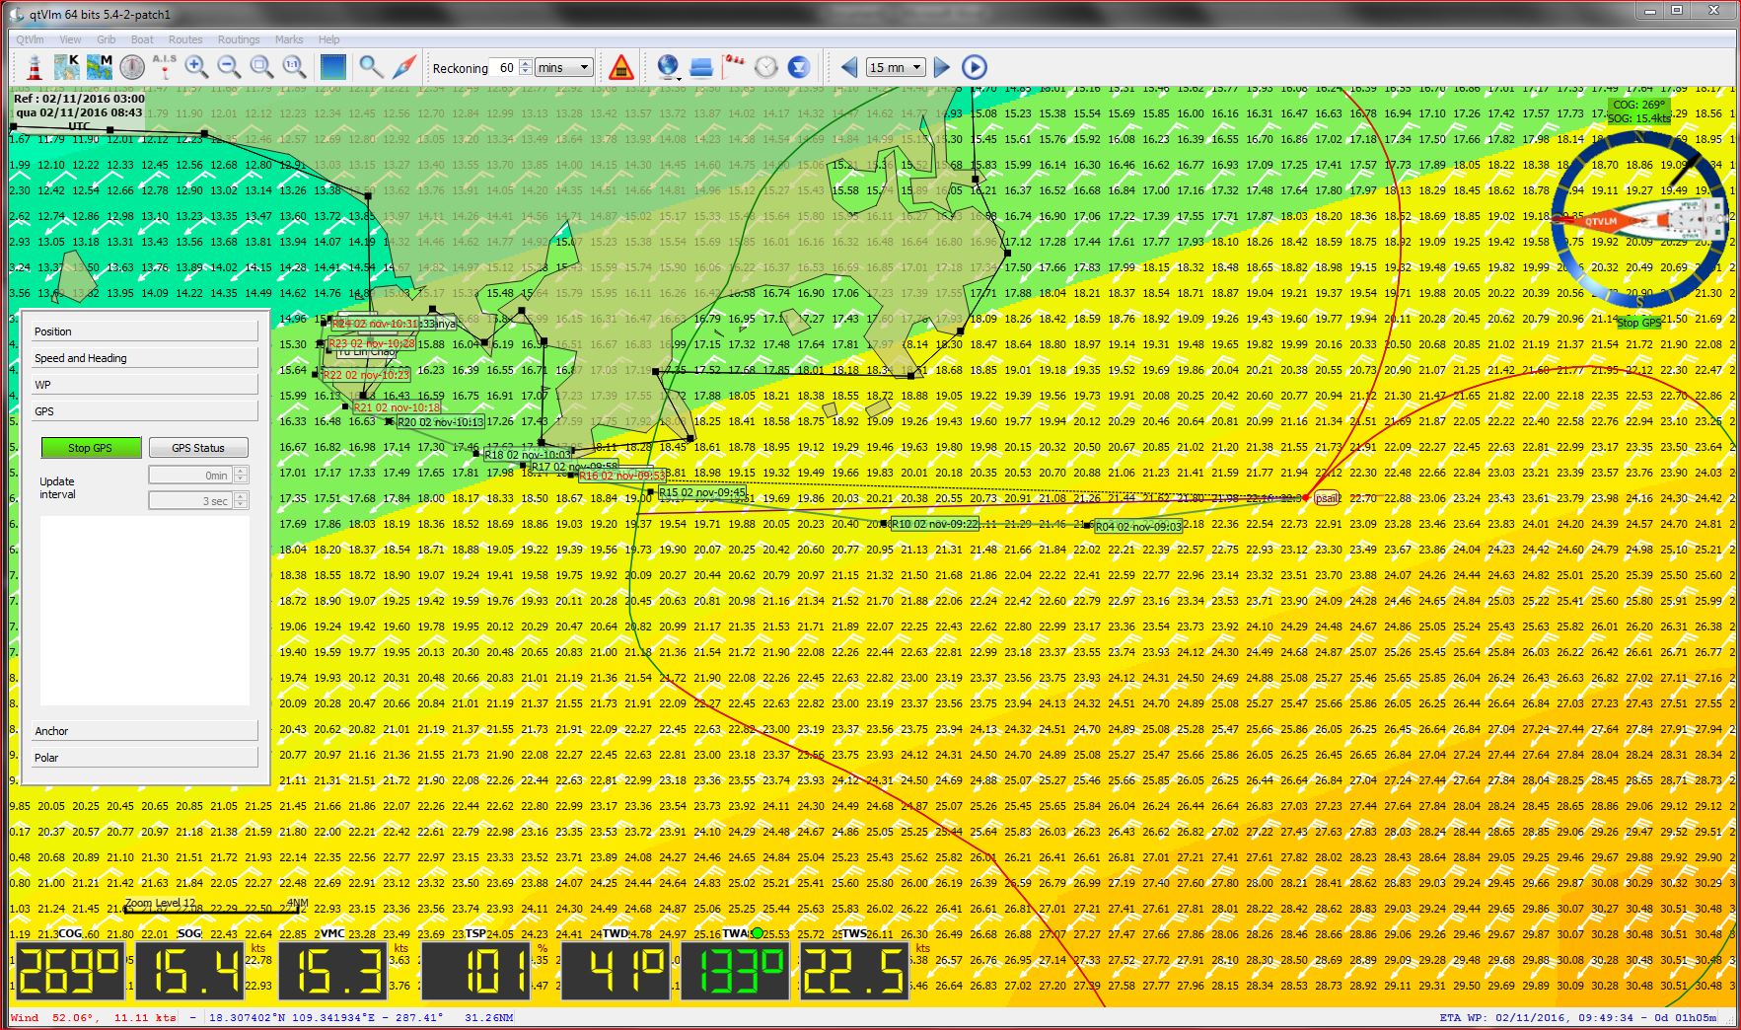The width and height of the screenshot is (1741, 1030).
Task: Click the compass rose boat widget
Action: coord(1639,219)
